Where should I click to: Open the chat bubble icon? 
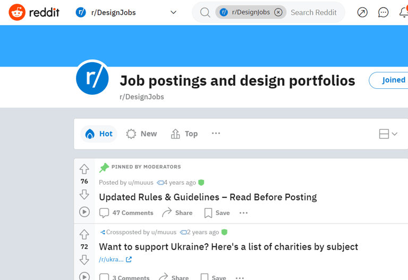tap(383, 12)
